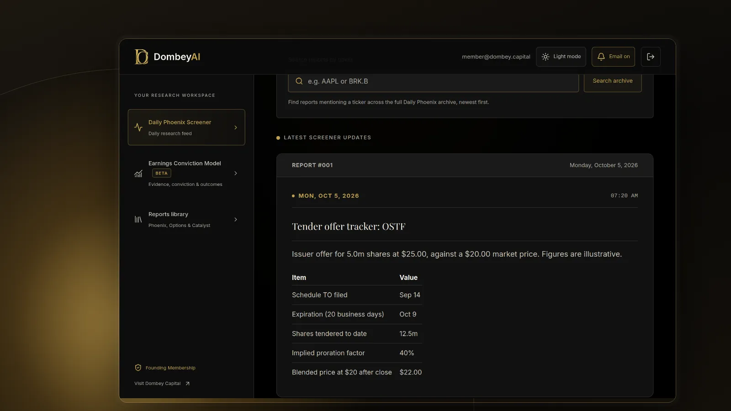Click Expiration (20 business days) label
This screenshot has height=411, width=731.
pyautogui.click(x=338, y=314)
